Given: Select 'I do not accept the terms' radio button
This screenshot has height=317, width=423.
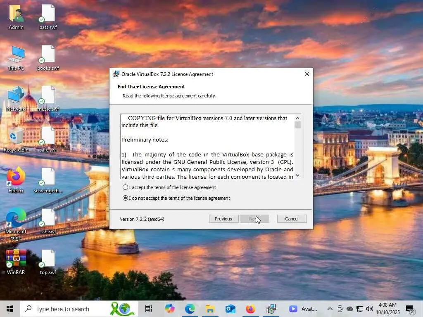Looking at the screenshot, I should pos(125,198).
